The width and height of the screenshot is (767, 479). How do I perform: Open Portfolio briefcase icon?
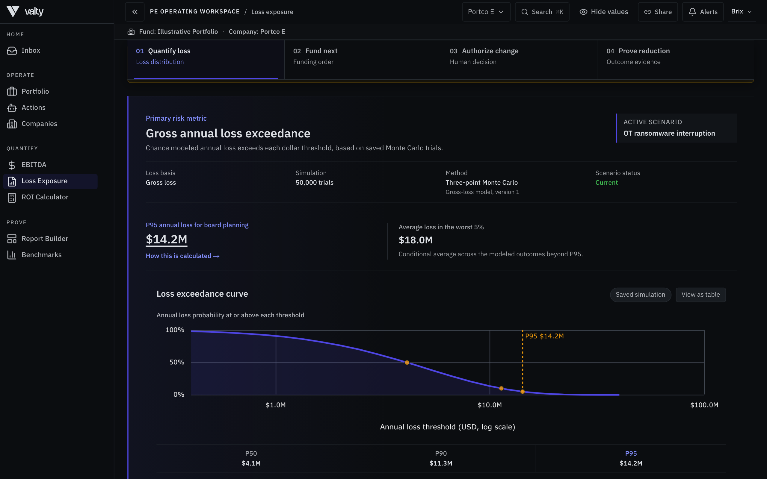pos(12,91)
